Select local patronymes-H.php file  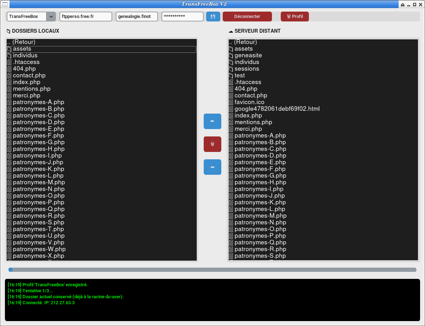pyautogui.click(x=102, y=149)
